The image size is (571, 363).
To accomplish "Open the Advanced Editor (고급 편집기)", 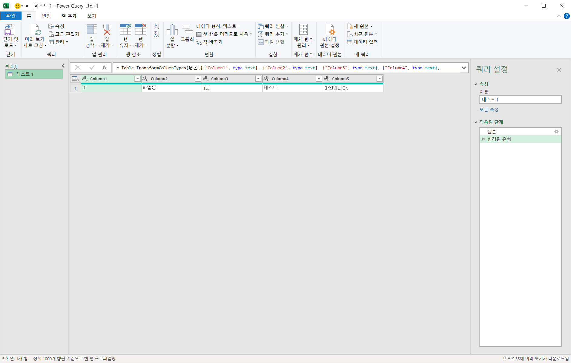I will pyautogui.click(x=64, y=34).
